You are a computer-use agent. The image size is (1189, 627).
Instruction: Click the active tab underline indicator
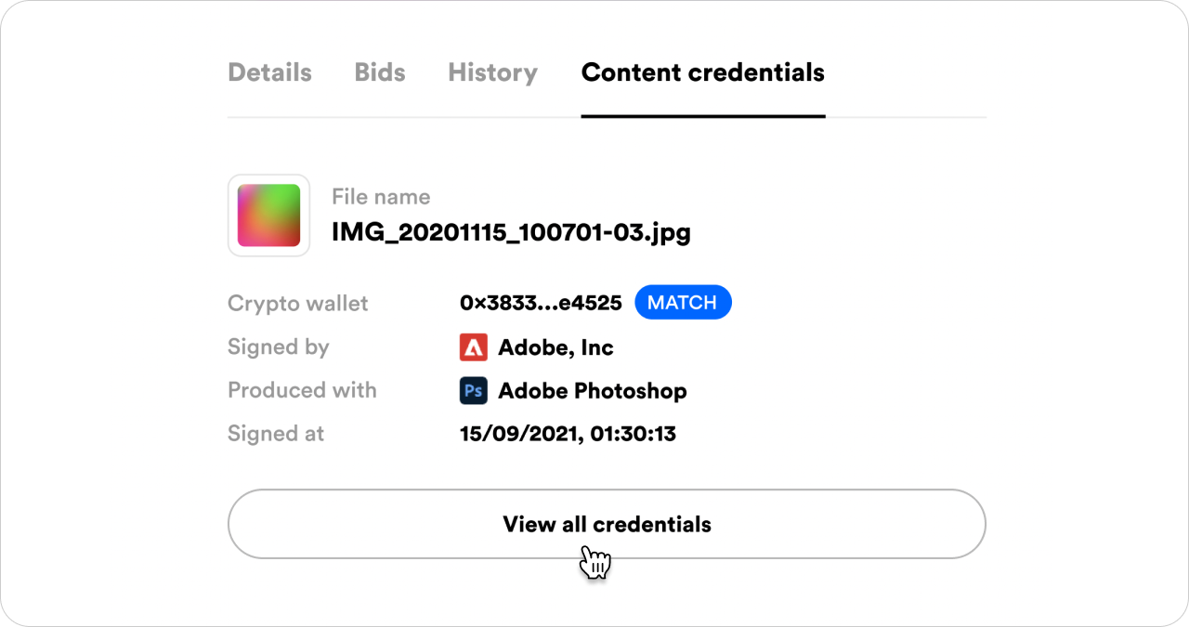[703, 116]
